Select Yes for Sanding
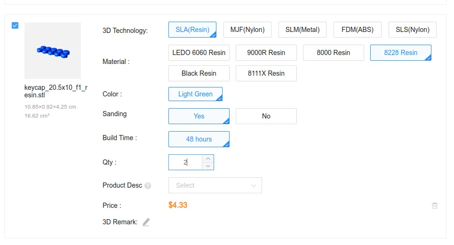 point(199,116)
